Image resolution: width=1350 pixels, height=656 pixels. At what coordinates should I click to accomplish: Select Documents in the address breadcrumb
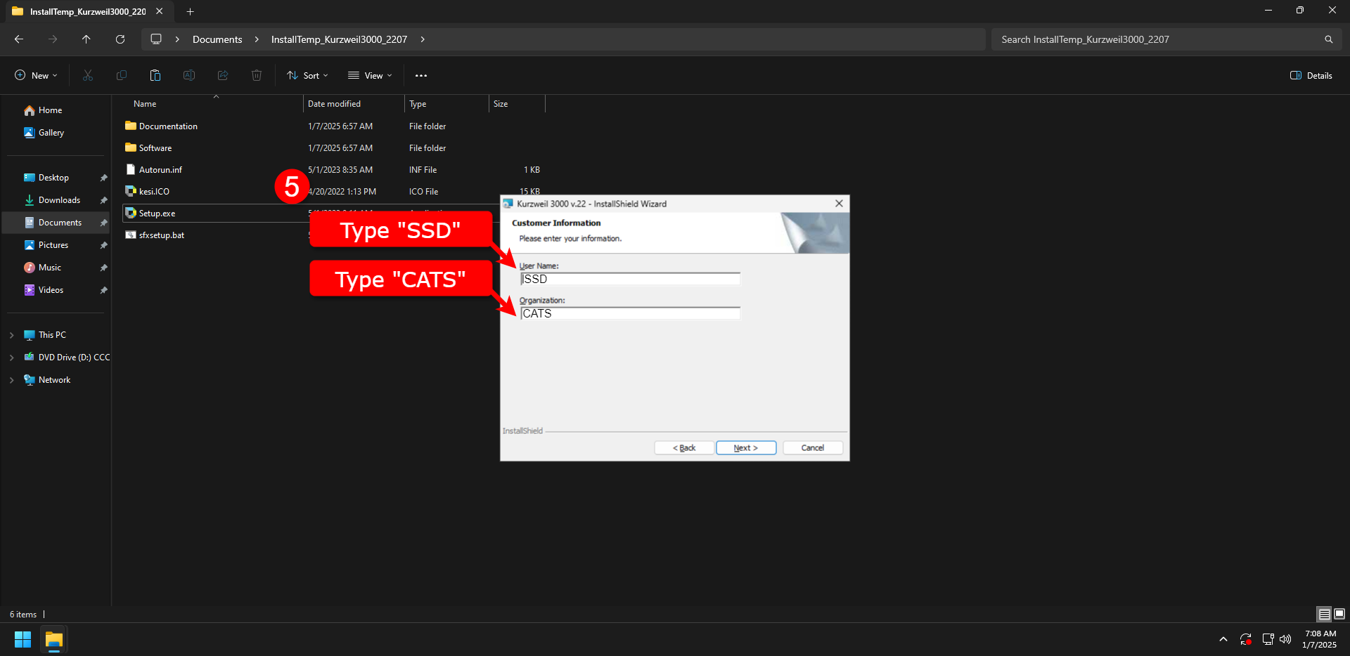click(x=217, y=39)
